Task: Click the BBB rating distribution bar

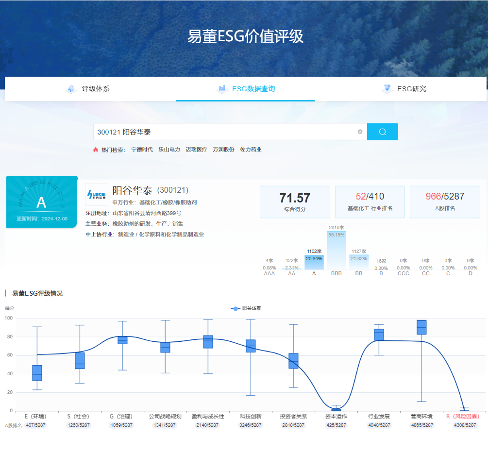Action: click(337, 250)
